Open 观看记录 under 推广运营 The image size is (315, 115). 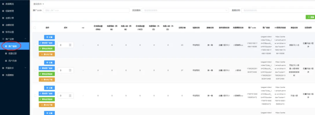point(12,53)
